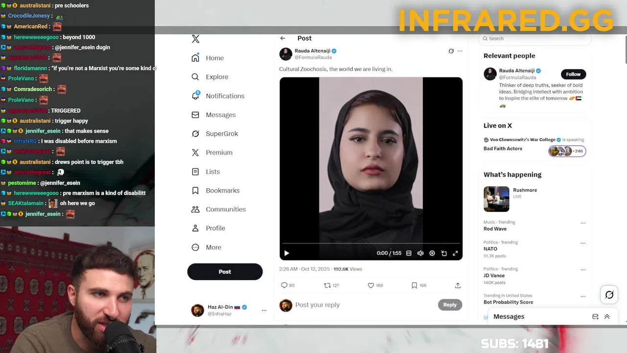
Task: Go to the Profile page
Action: pyautogui.click(x=208, y=228)
